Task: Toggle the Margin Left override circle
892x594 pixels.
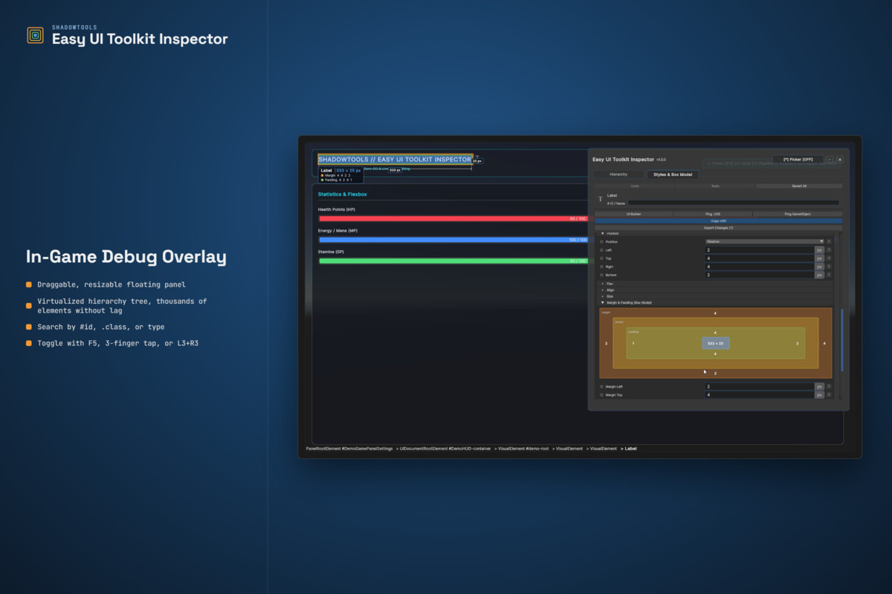Action: tap(601, 387)
